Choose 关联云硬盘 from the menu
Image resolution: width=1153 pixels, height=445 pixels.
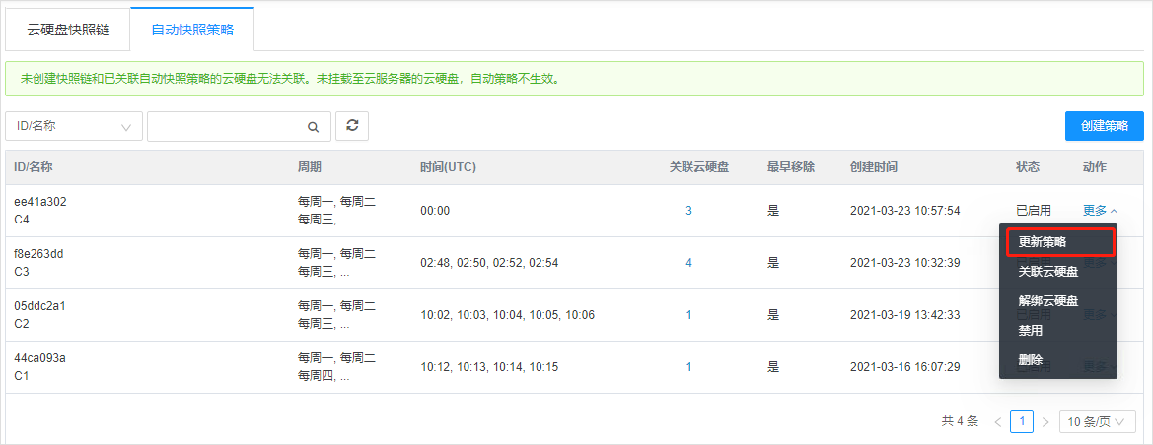(x=1058, y=272)
